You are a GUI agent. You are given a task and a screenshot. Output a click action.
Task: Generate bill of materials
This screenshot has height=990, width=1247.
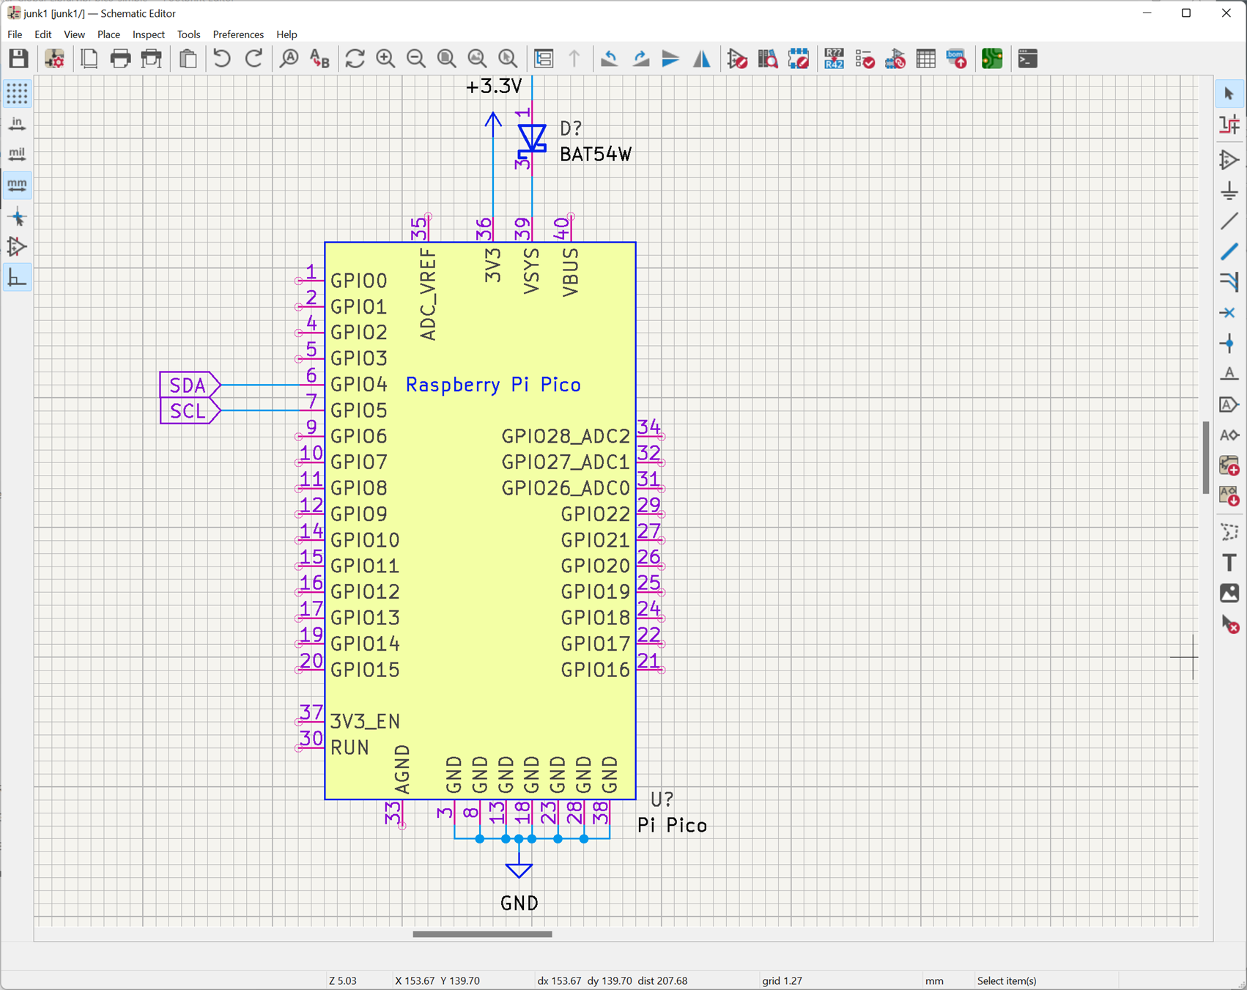(957, 59)
